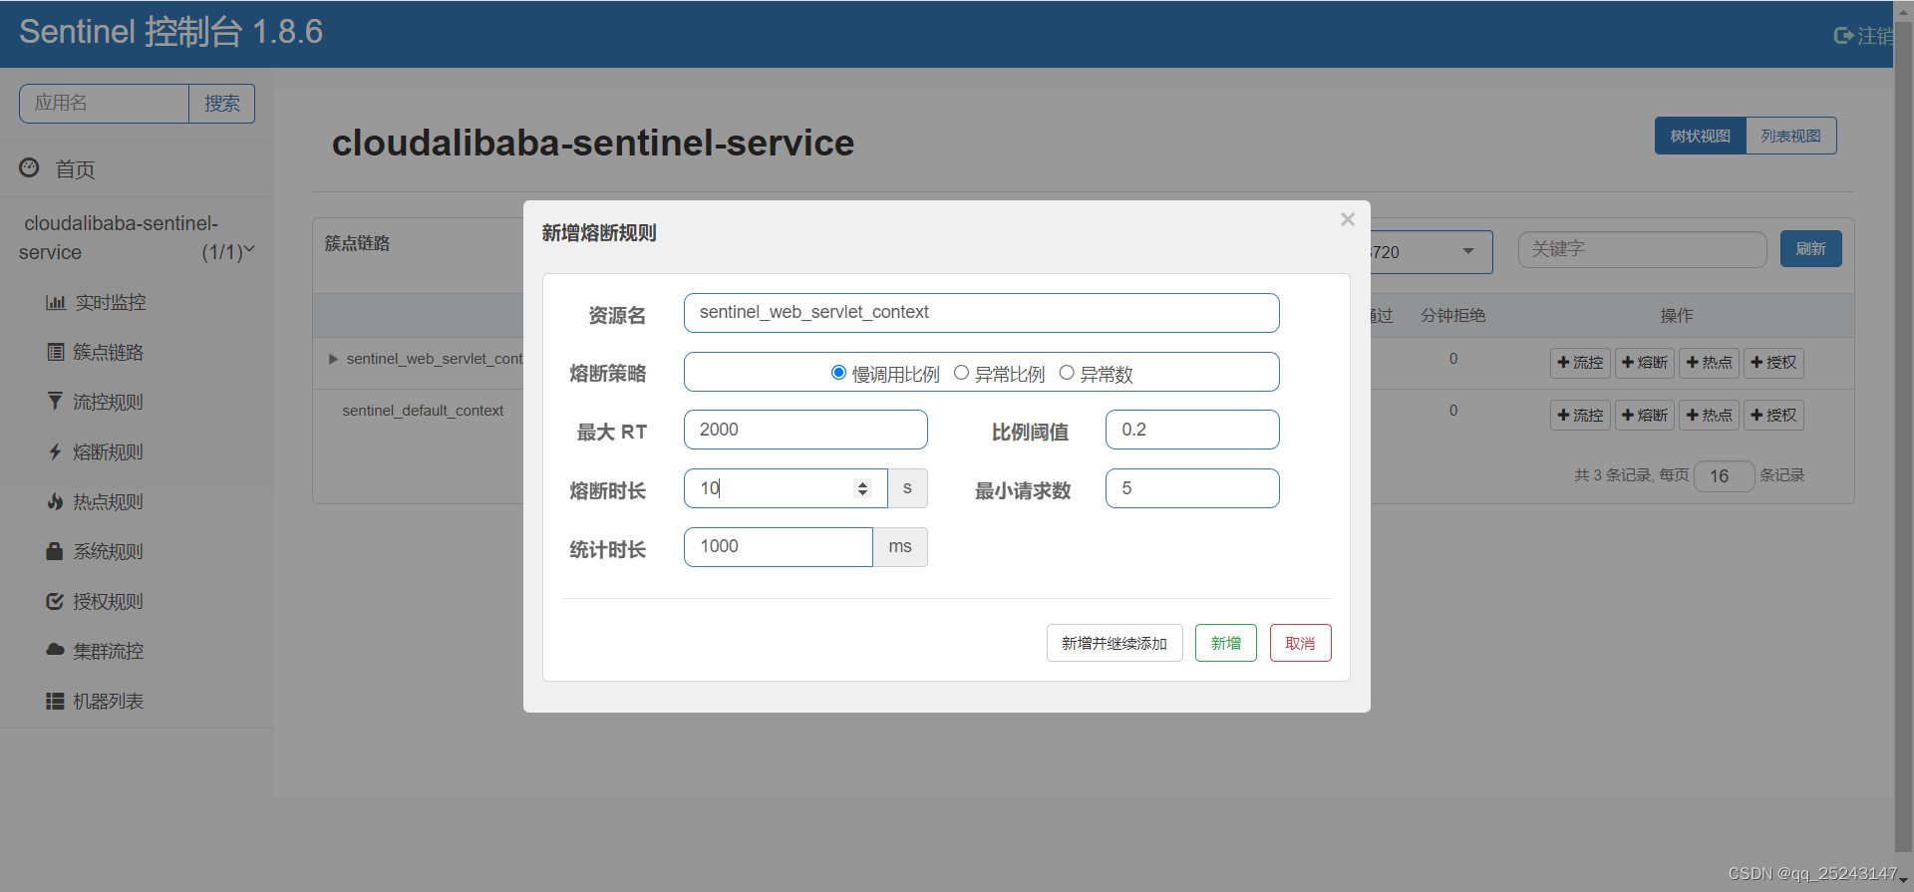The height and width of the screenshot is (892, 1914).
Task: Click the logout icon in header
Action: (1843, 36)
